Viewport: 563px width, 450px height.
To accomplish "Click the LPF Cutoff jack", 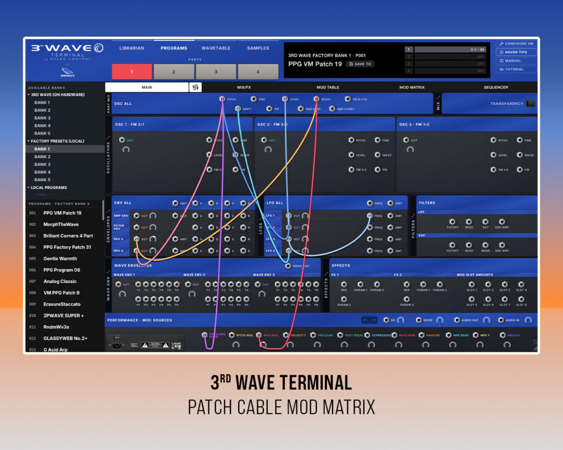I will point(452,221).
